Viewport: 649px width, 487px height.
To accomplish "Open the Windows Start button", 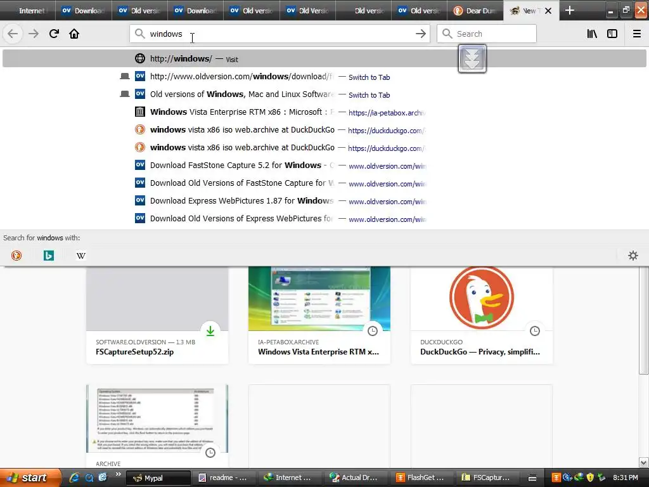I will click(x=30, y=477).
